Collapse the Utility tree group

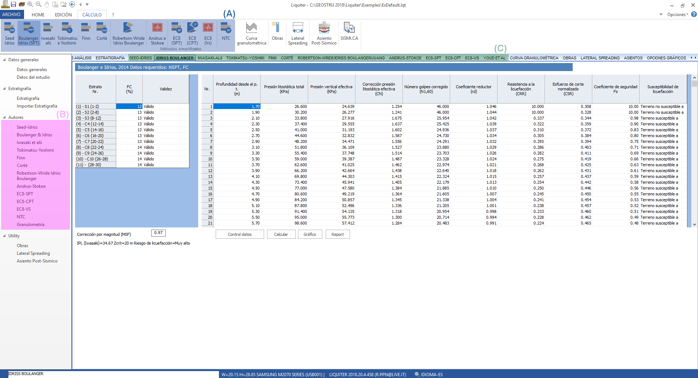point(4,235)
